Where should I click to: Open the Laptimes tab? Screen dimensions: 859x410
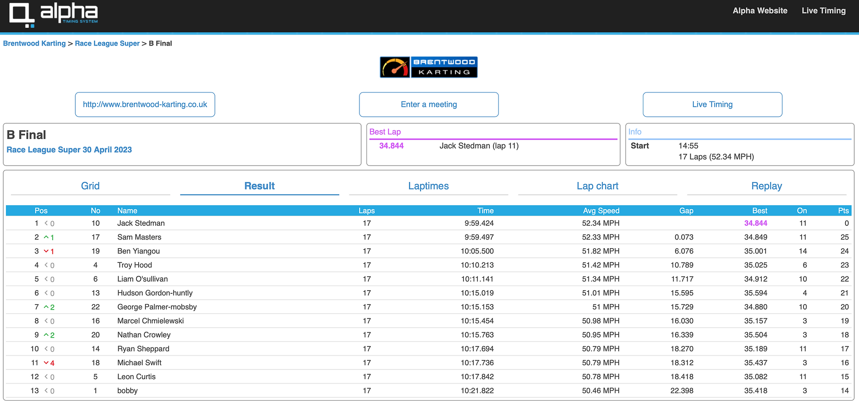[429, 186]
